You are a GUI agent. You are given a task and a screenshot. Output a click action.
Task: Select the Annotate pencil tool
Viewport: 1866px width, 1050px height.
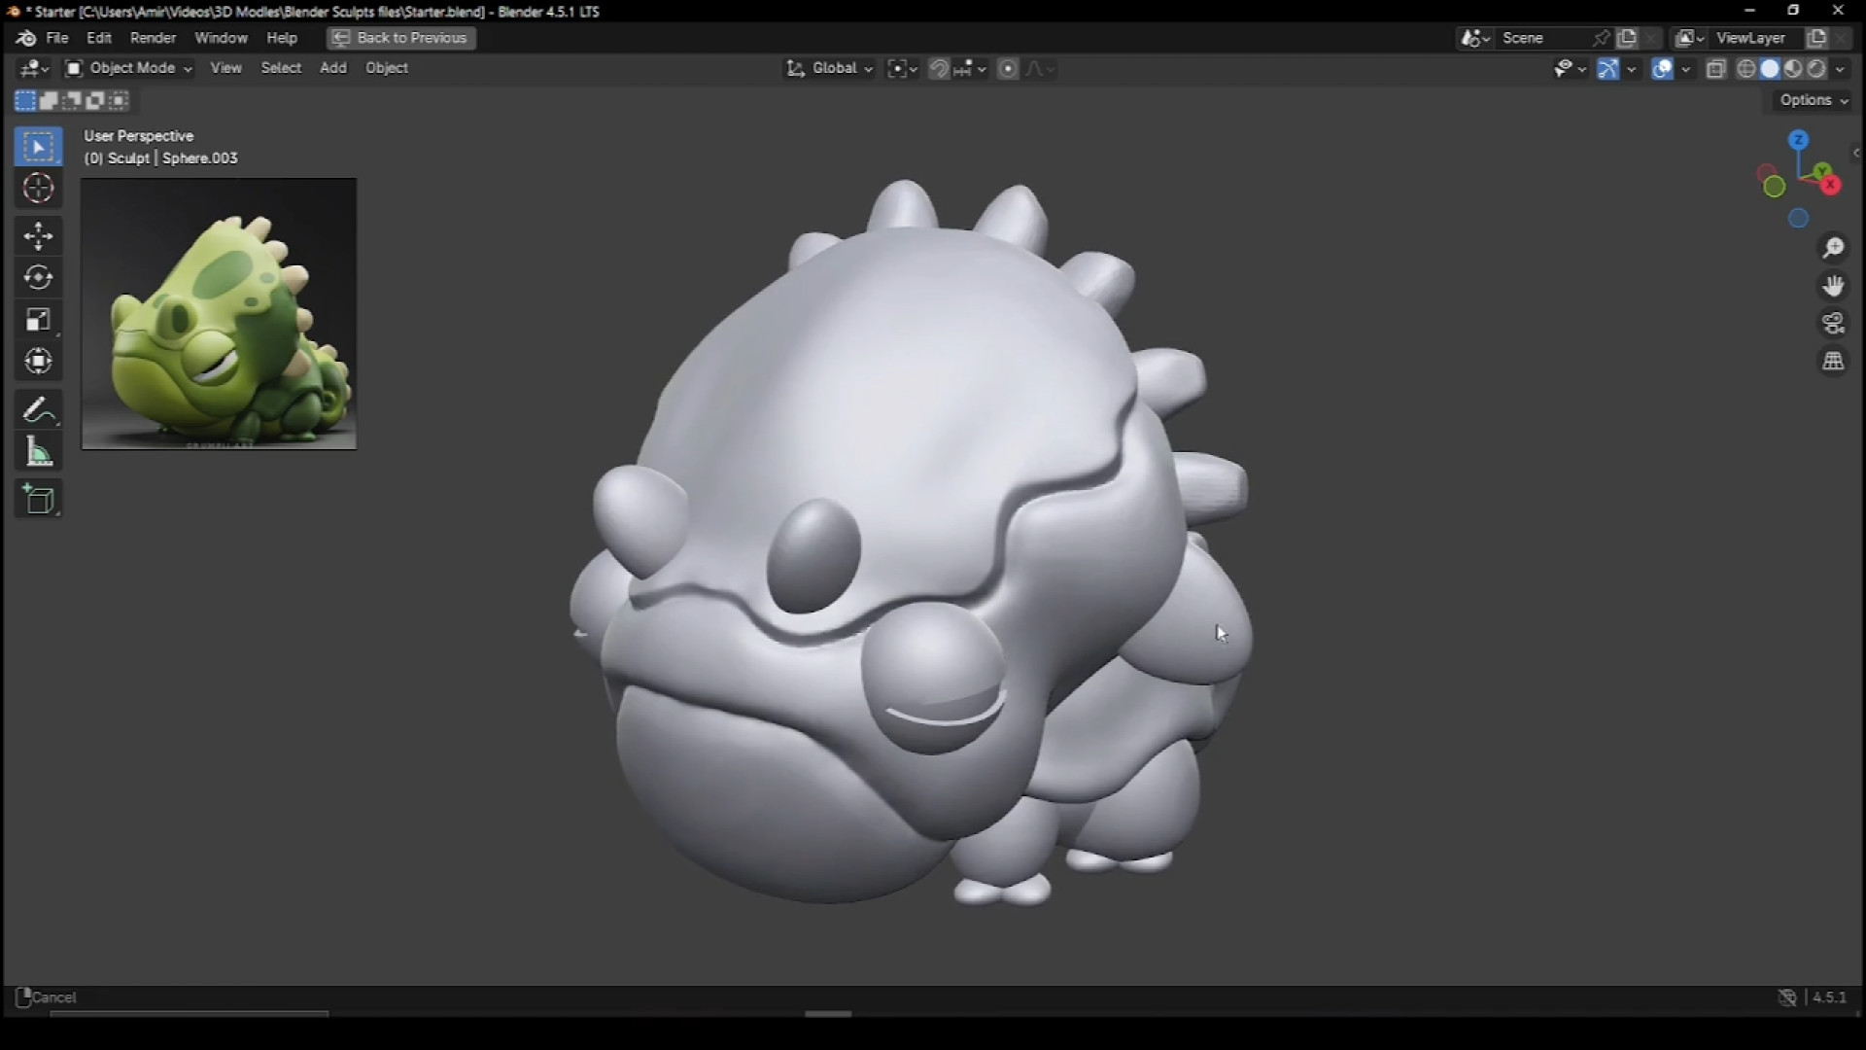39,410
